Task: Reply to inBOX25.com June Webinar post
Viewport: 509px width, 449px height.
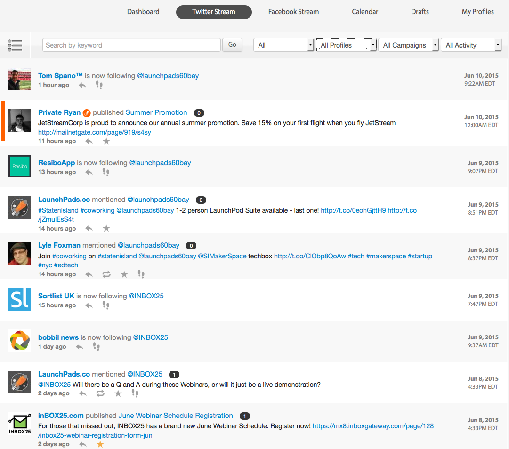Action: [x=83, y=444]
